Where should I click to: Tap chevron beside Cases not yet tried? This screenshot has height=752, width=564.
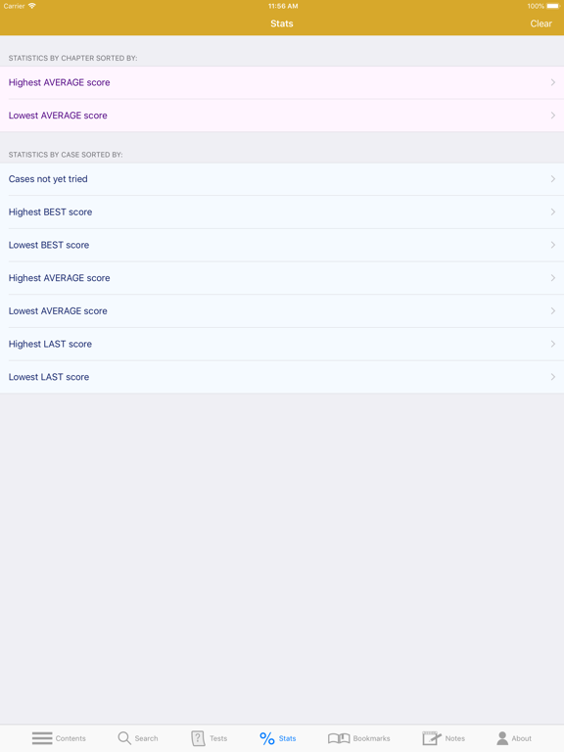553,179
